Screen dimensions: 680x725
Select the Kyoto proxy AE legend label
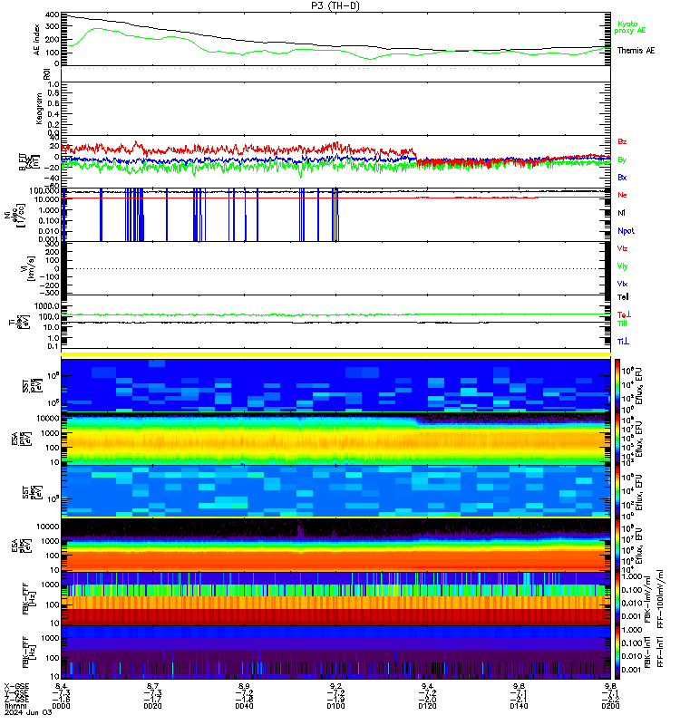[x=629, y=27]
